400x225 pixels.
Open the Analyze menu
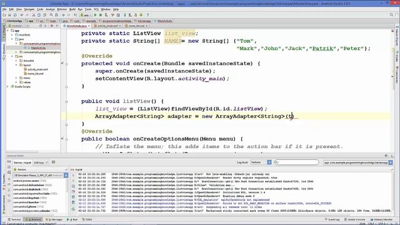tap(50, 9)
